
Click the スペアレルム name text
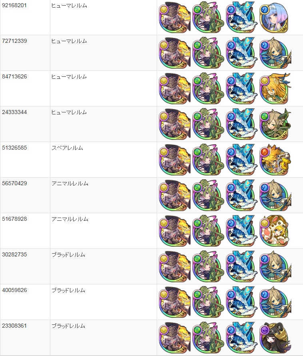click(x=67, y=148)
